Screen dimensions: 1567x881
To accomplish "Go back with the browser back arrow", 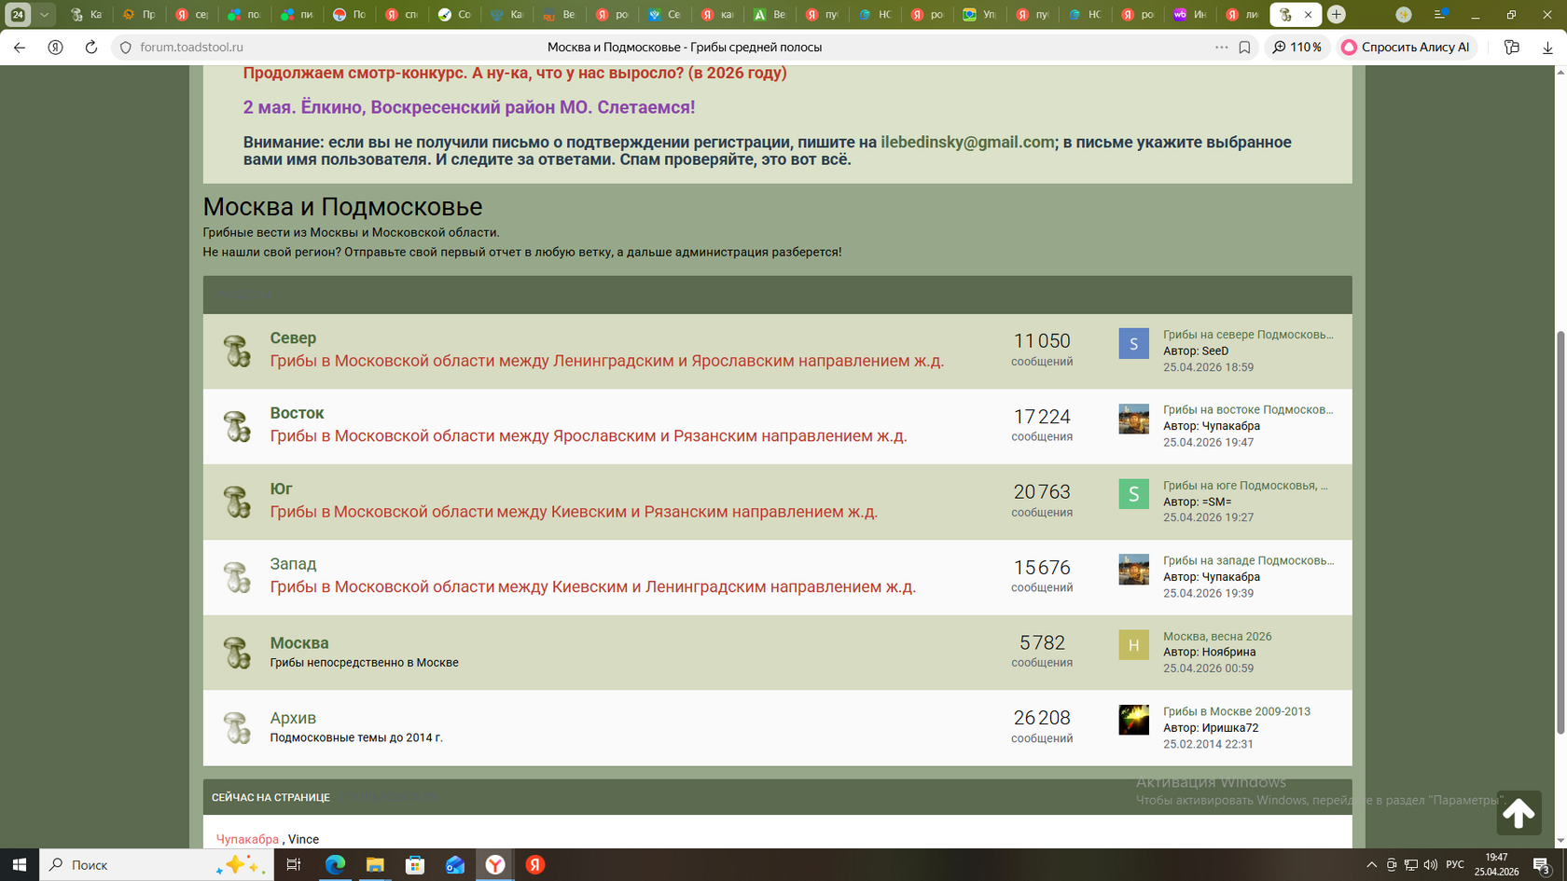I will point(20,47).
